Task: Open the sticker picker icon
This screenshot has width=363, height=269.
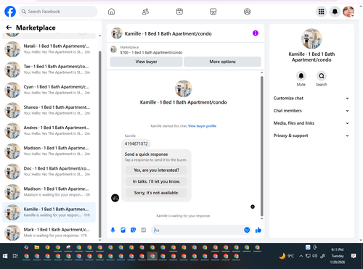Action: point(133,230)
